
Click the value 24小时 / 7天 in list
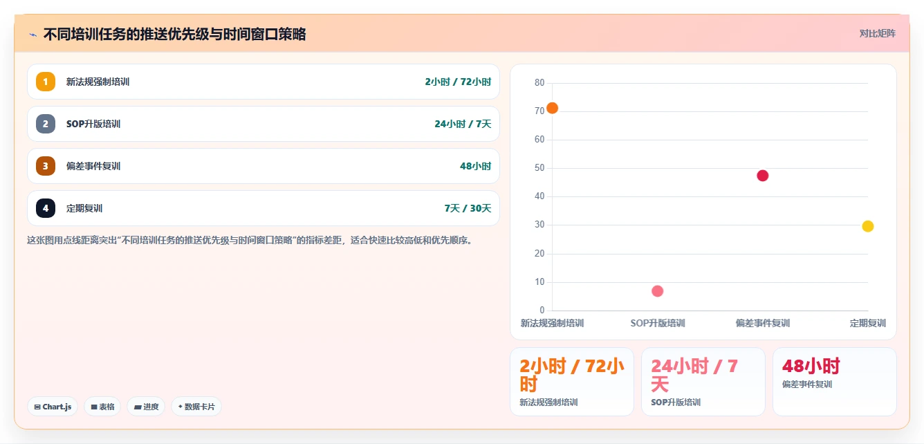pos(463,124)
